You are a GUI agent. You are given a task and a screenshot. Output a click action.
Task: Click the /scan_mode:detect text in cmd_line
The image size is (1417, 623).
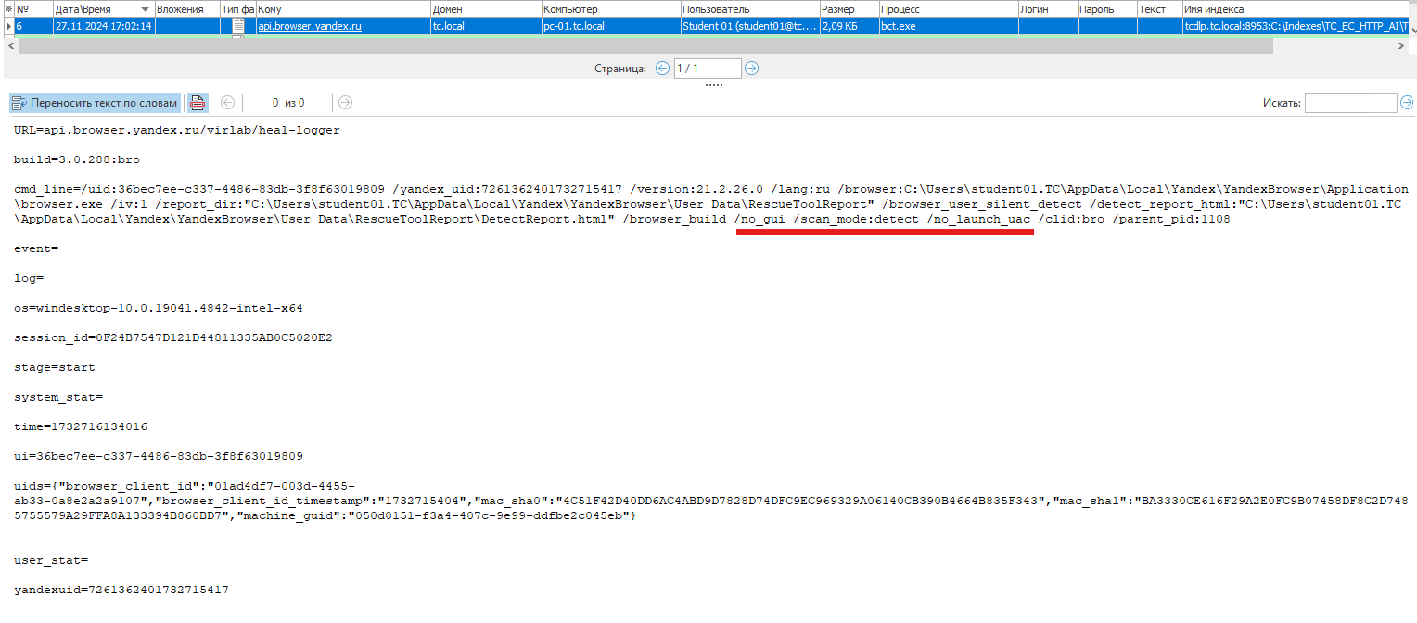coord(856,219)
